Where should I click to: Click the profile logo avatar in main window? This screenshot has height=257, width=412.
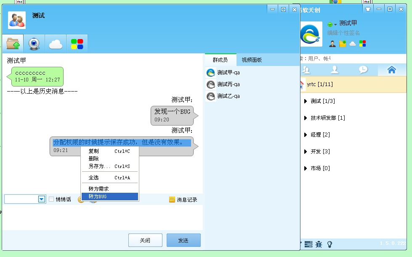[x=311, y=34]
